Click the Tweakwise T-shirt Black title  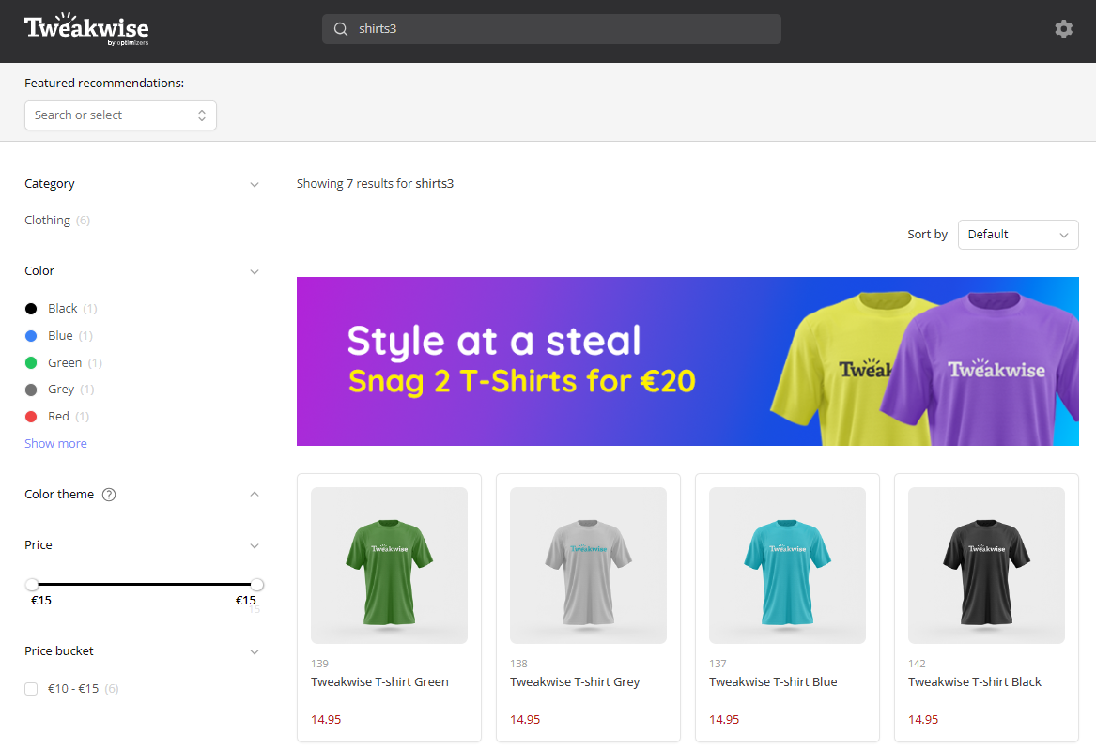pyautogui.click(x=974, y=682)
